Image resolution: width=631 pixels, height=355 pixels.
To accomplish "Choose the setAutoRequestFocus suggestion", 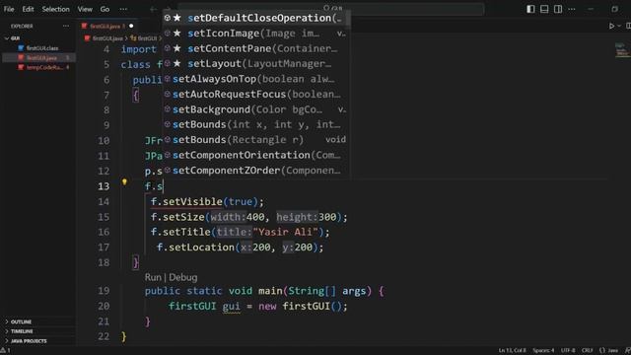I will point(256,95).
